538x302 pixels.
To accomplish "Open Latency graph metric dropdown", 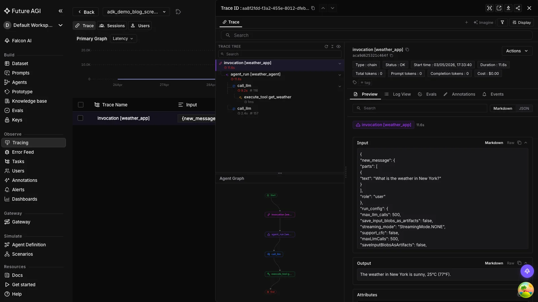I will 123,39.
